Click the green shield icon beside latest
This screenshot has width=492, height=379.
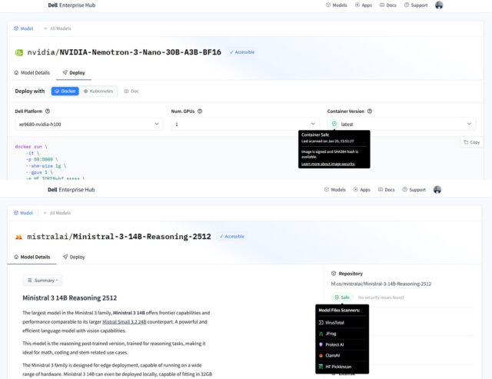334,124
